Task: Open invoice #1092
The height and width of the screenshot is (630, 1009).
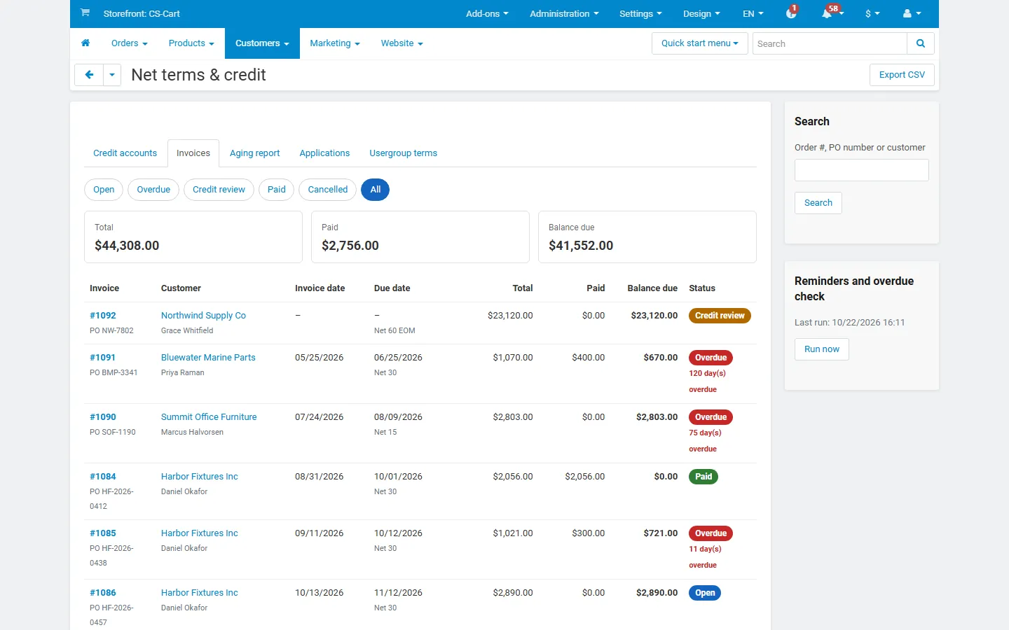Action: 103,316
